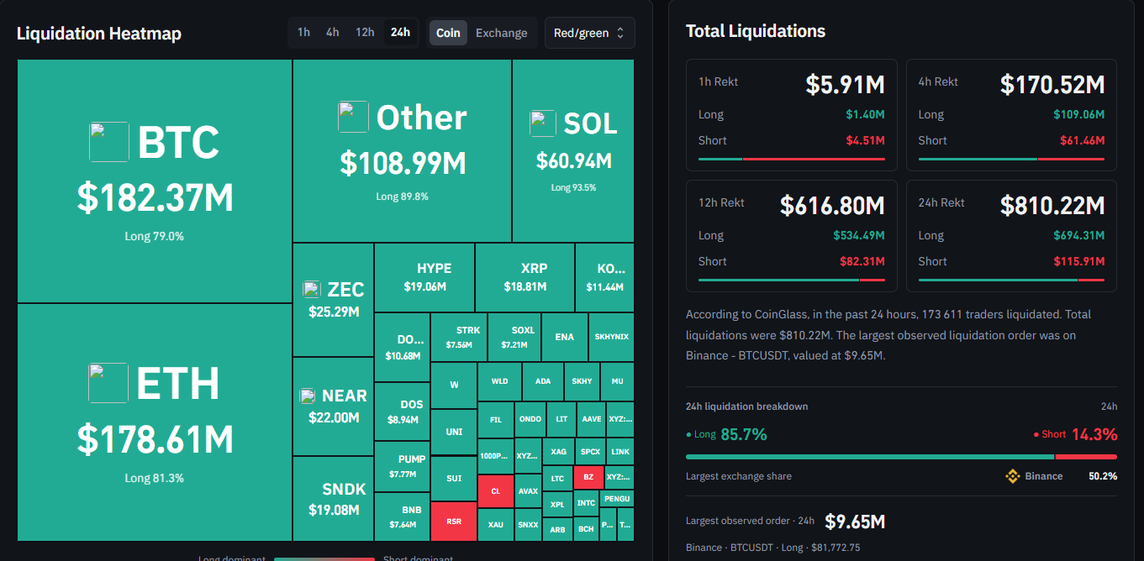Click the SOL coin icon tile

tap(543, 123)
